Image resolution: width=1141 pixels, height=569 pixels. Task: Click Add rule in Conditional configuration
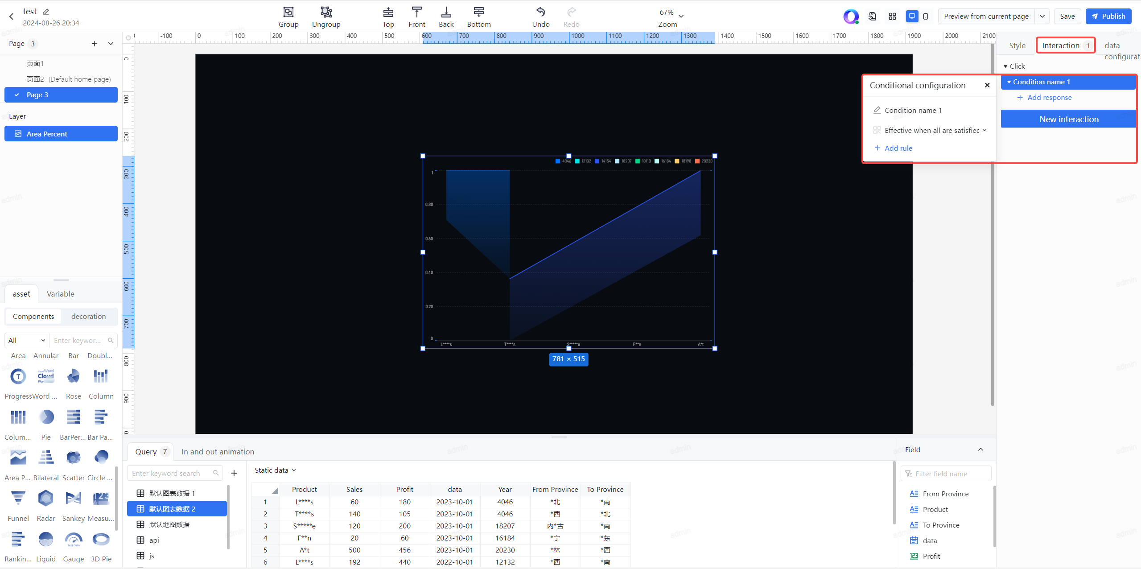point(893,148)
